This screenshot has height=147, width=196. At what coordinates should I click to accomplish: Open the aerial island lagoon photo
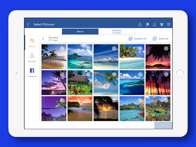[x=80, y=57]
